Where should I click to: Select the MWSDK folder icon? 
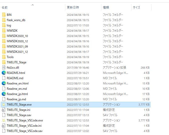click(4, 31)
